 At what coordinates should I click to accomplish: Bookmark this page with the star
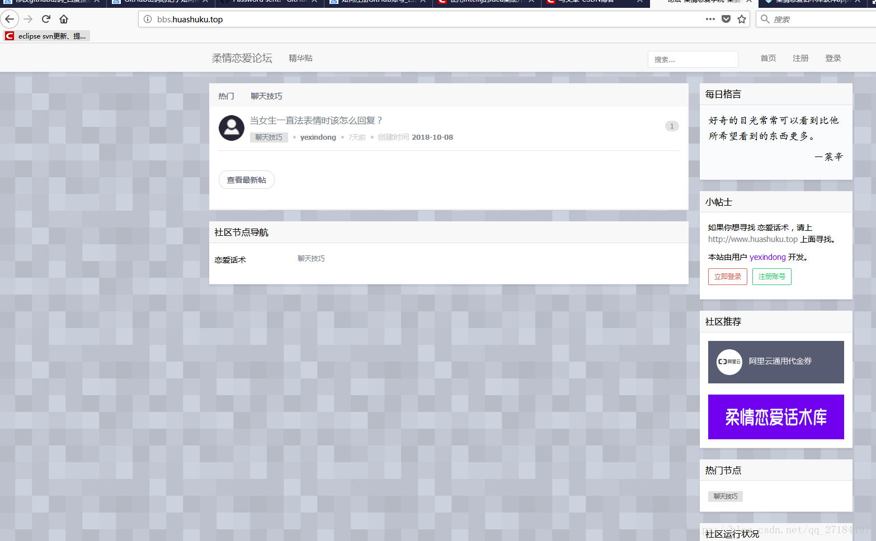click(742, 19)
